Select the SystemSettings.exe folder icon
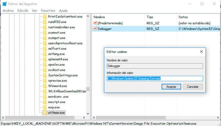221x126 pixels. 45,75
